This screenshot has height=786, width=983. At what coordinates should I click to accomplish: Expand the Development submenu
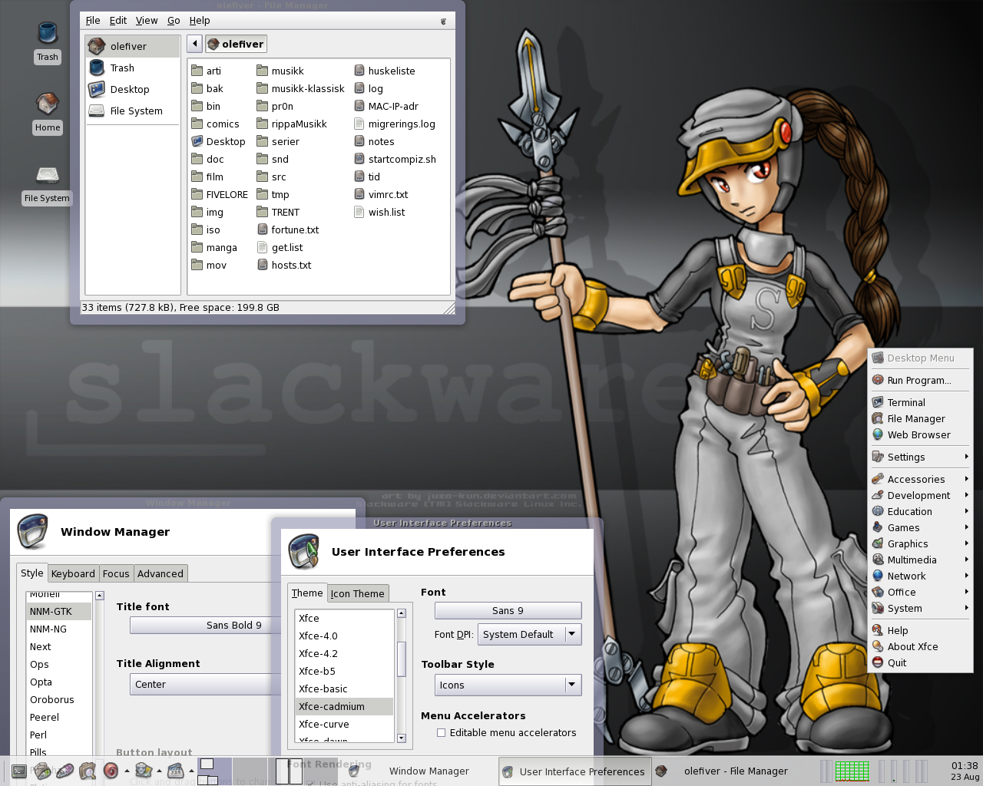(x=920, y=495)
